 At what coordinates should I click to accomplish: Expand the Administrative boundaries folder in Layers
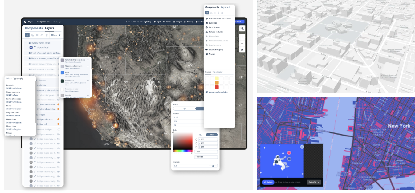pos(26,75)
